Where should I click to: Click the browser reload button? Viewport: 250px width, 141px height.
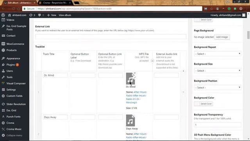(14, 9)
